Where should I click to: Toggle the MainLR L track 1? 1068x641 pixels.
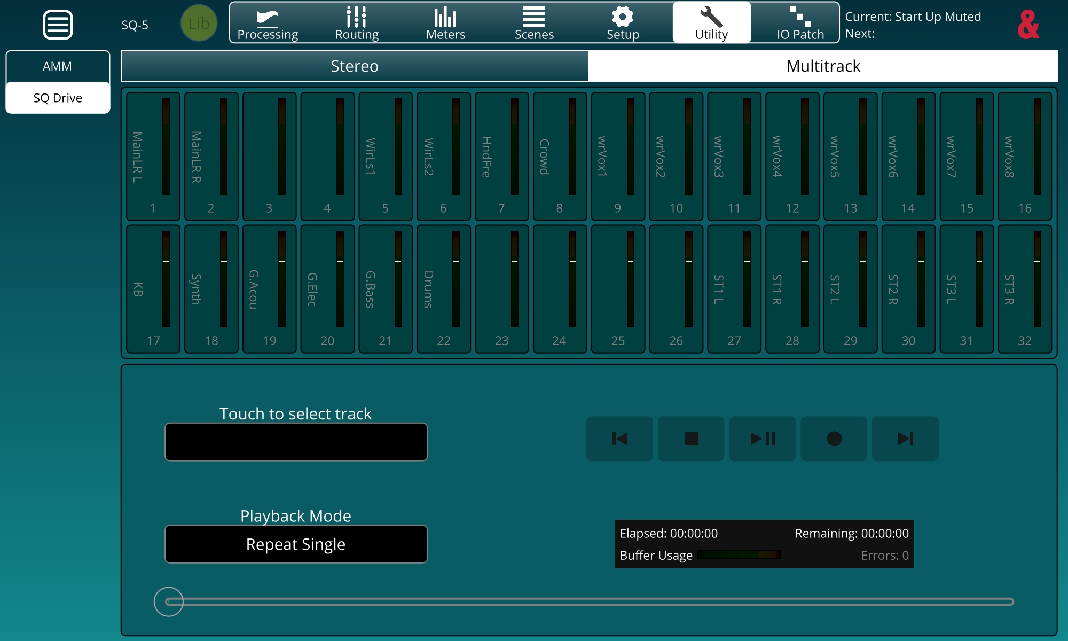point(153,157)
